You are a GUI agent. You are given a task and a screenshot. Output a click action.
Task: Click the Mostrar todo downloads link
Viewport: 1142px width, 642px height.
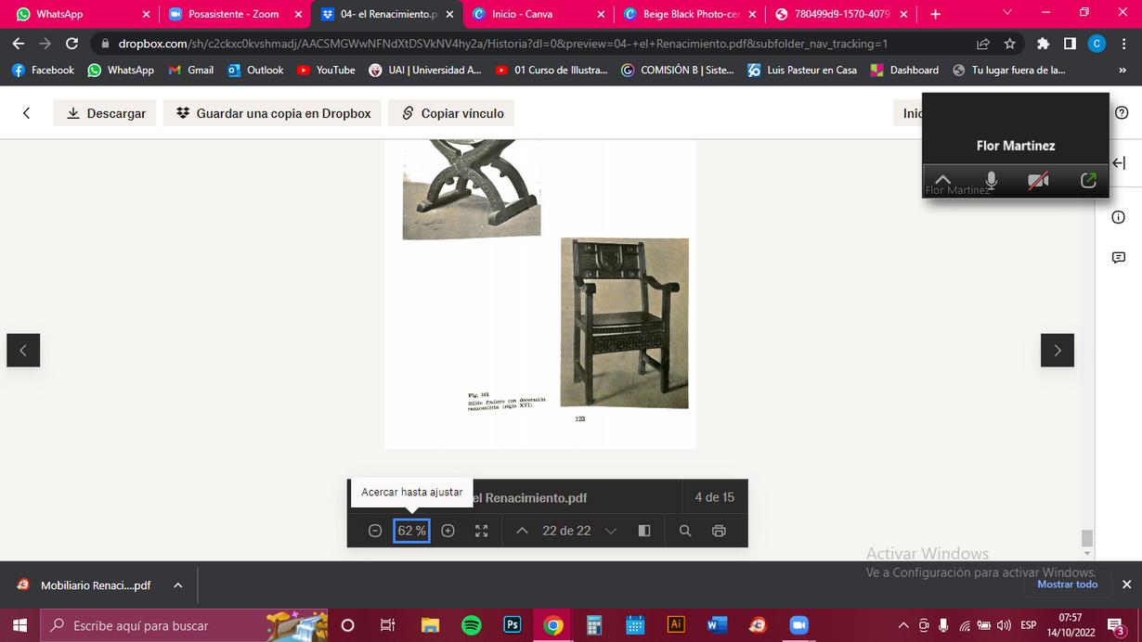point(1067,584)
